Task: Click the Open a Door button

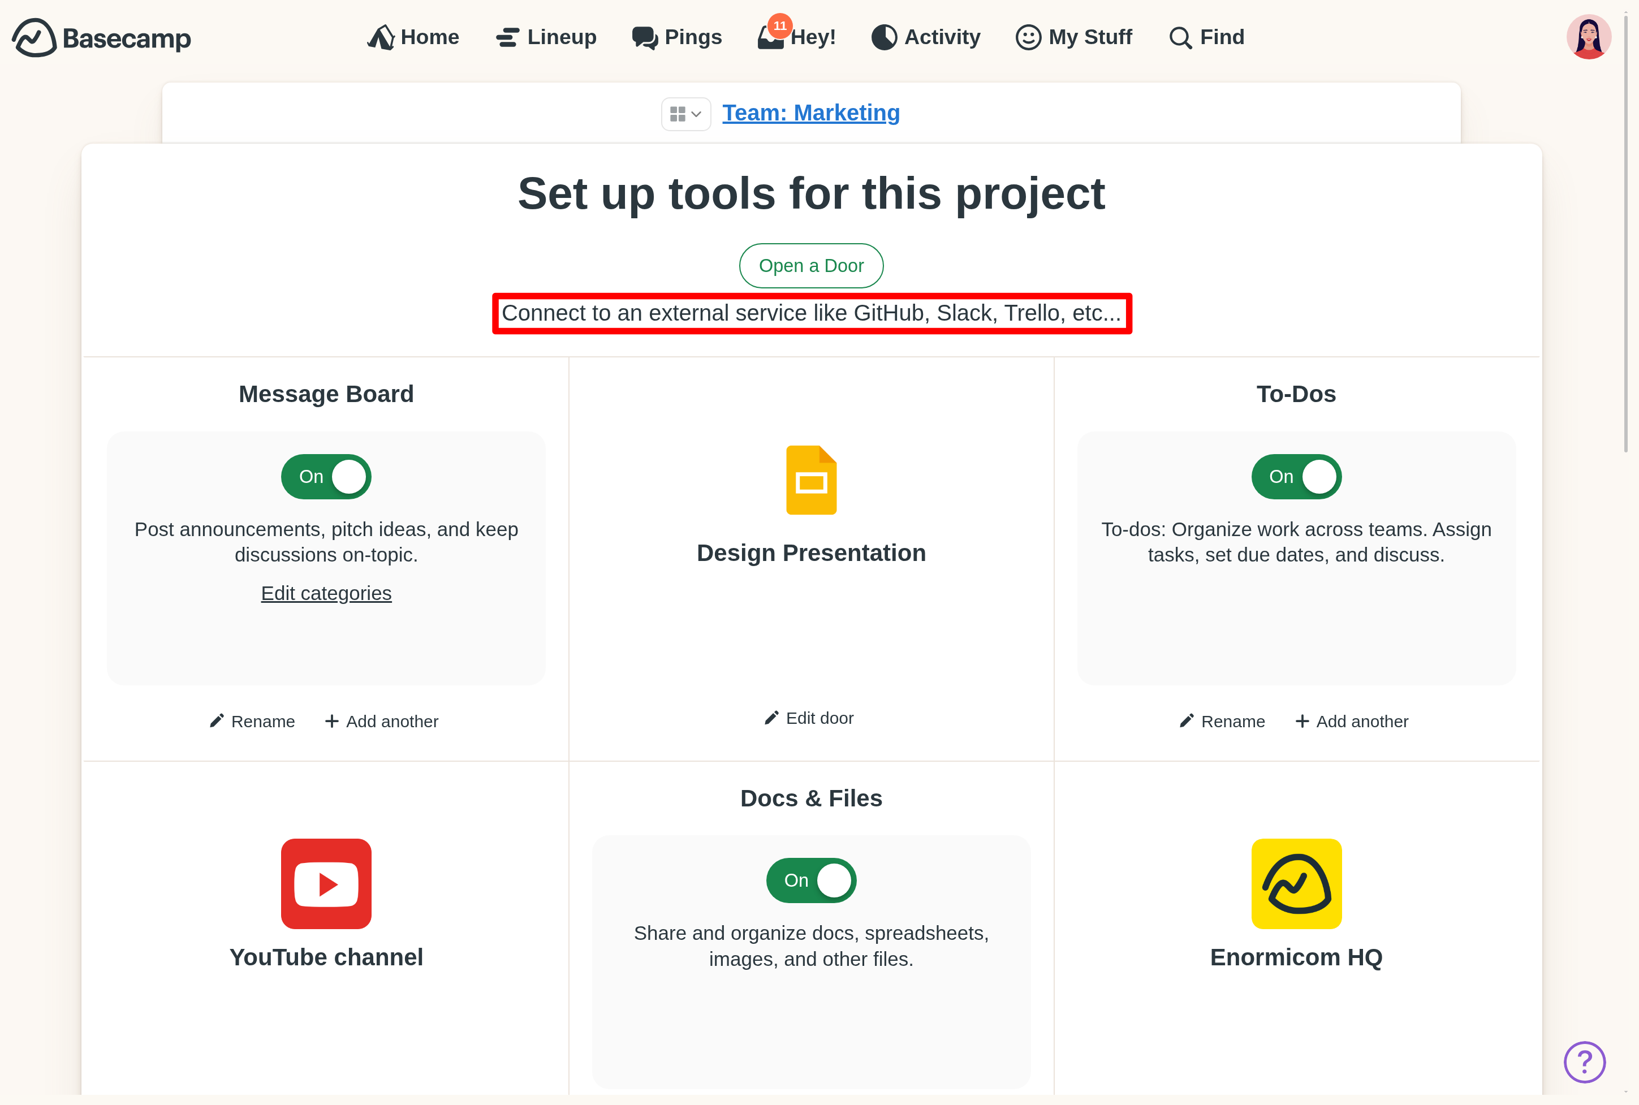Action: click(x=811, y=266)
